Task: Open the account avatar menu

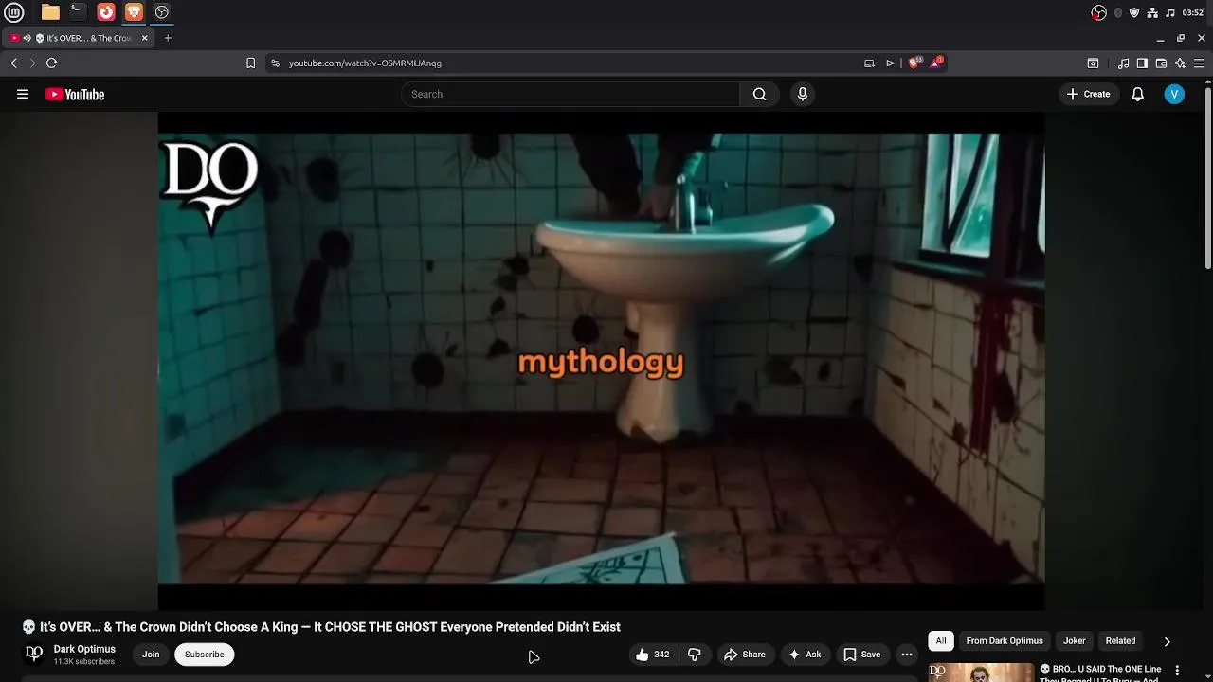Action: pos(1174,94)
